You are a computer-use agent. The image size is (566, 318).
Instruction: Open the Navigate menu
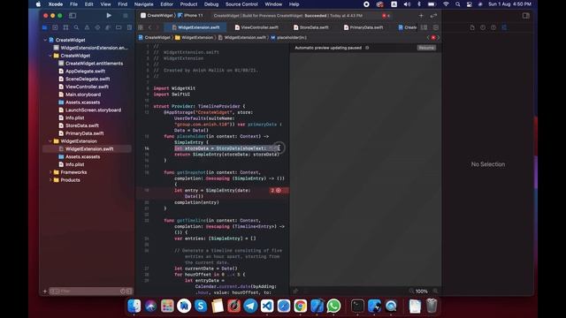143,4
